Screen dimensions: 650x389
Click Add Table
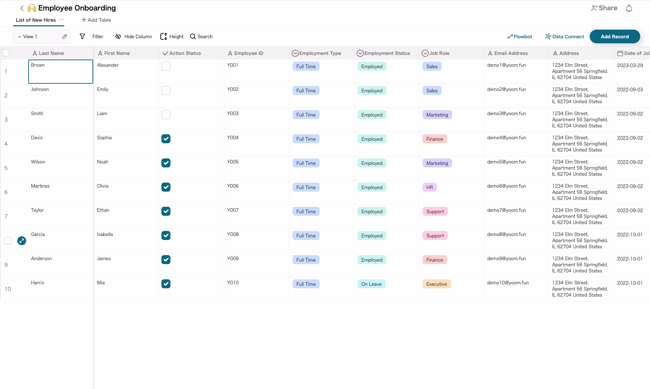(96, 20)
